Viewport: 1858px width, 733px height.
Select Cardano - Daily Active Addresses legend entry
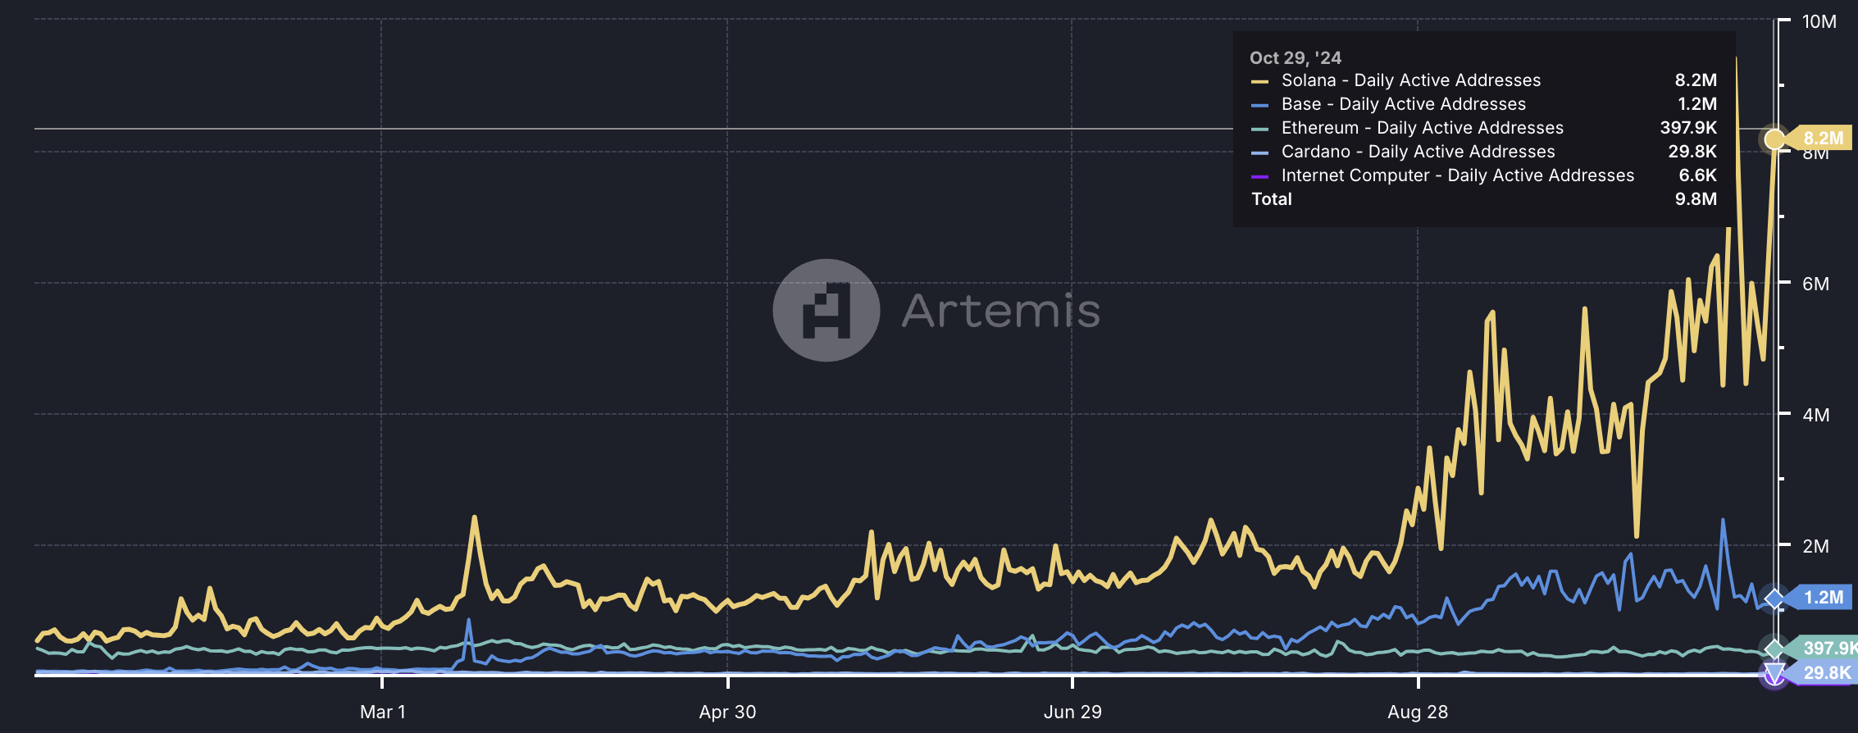(1418, 152)
